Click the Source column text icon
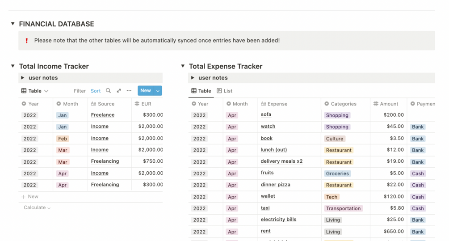The width and height of the screenshot is (449, 241). (93, 104)
